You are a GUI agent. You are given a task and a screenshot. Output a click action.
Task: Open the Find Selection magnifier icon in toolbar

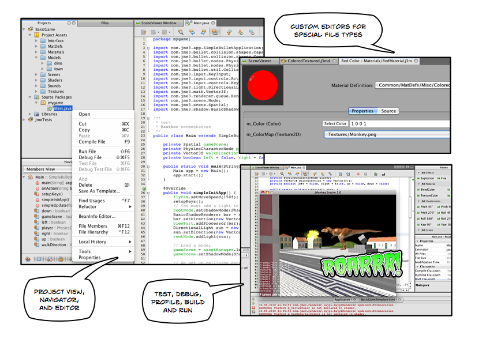(181, 32)
